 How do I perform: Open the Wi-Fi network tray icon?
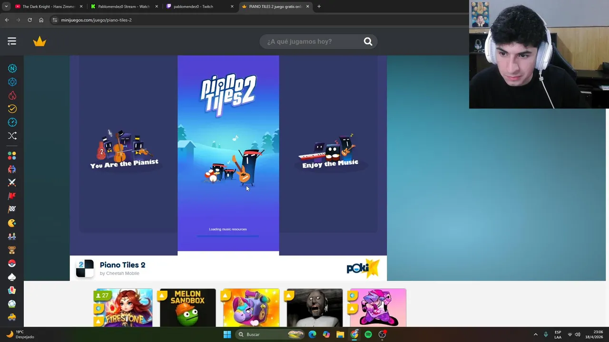pos(570,334)
